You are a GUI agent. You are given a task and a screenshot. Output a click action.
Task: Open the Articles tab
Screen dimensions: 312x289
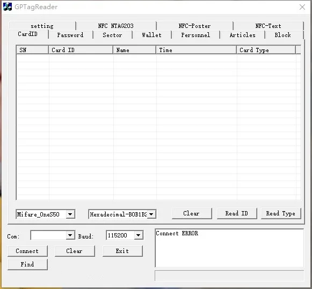coord(242,35)
